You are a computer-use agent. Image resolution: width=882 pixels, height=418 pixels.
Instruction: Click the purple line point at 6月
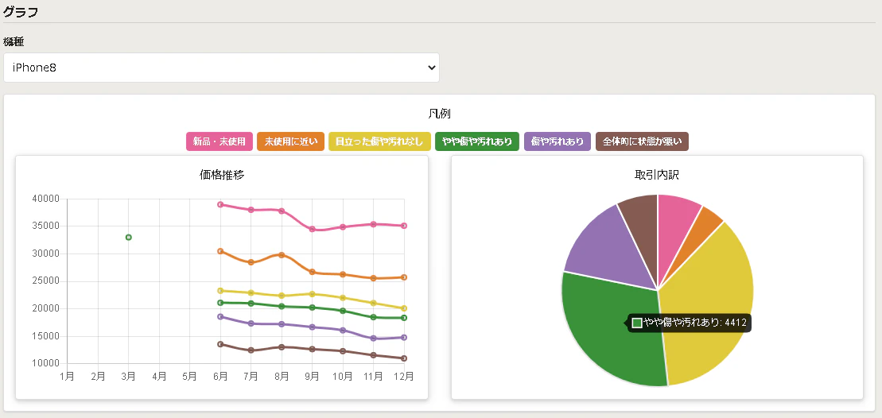(x=221, y=317)
